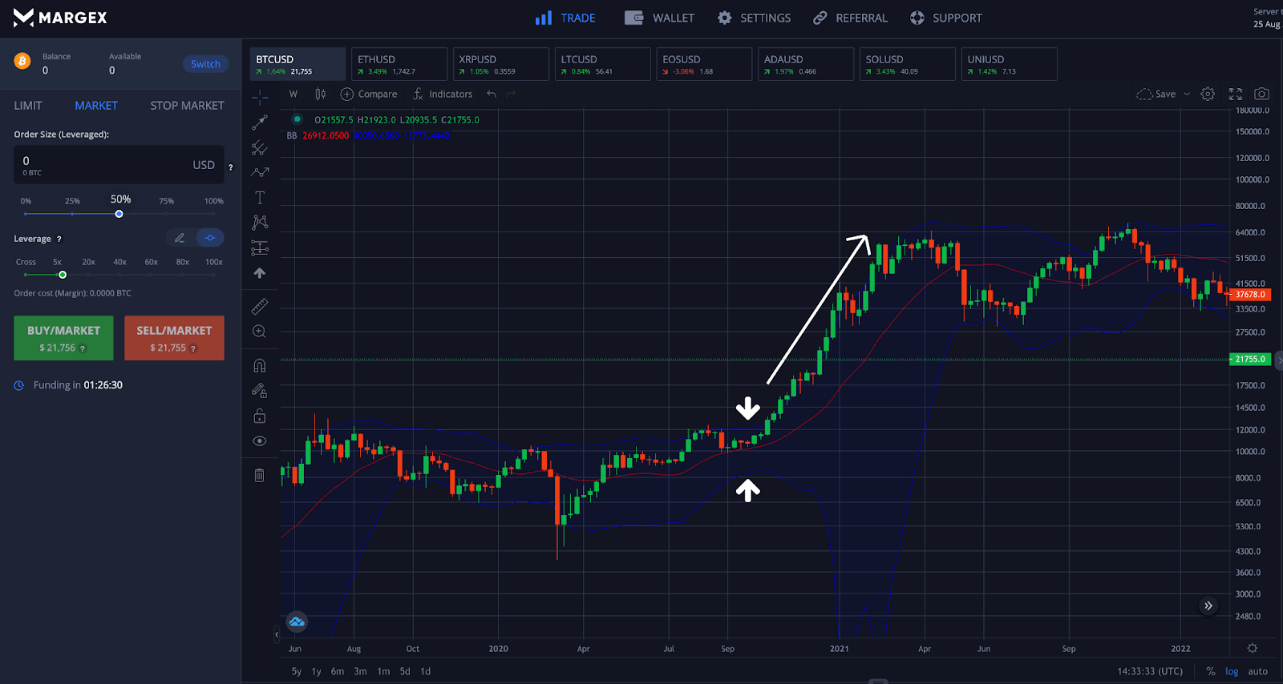Viewport: 1283px width, 684px height.
Task: Choose the text annotation tool
Action: [260, 198]
